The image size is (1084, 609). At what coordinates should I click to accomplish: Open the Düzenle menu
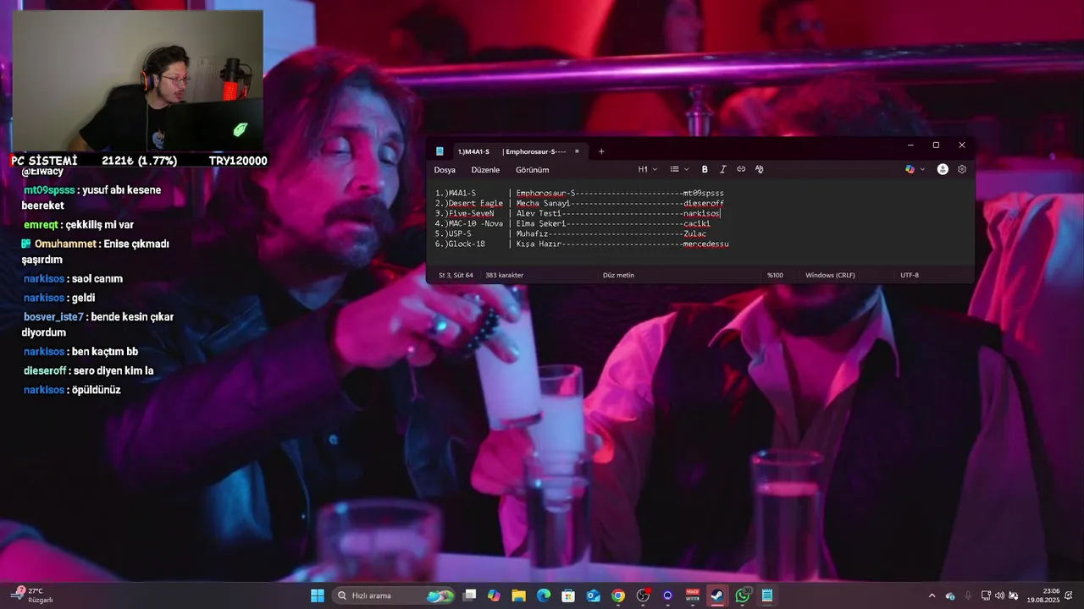(x=485, y=170)
